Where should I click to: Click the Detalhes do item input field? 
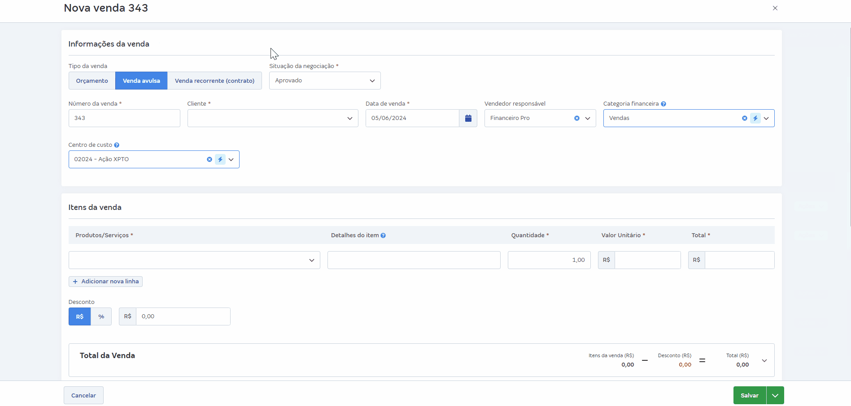[414, 260]
